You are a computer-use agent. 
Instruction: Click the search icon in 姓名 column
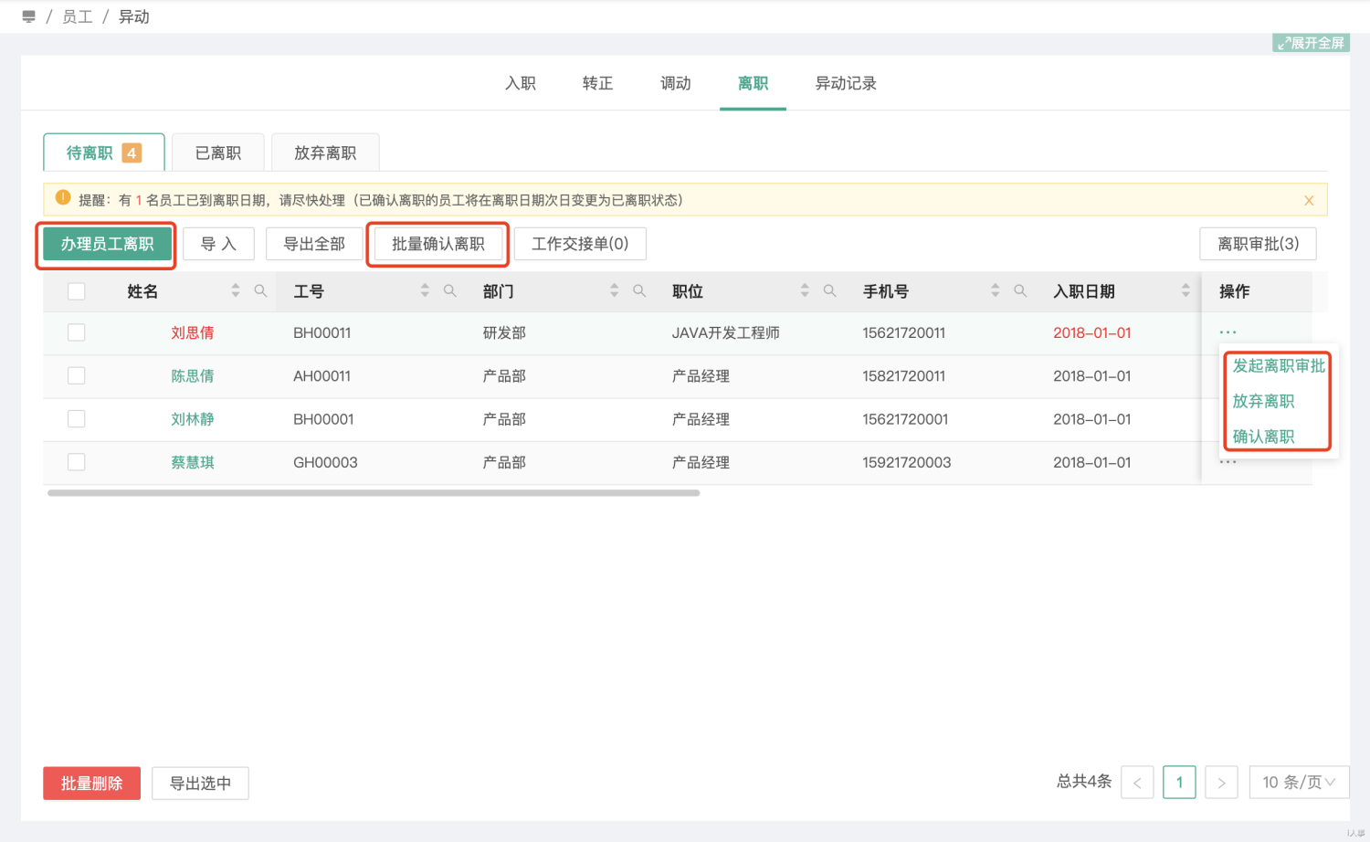point(260,290)
